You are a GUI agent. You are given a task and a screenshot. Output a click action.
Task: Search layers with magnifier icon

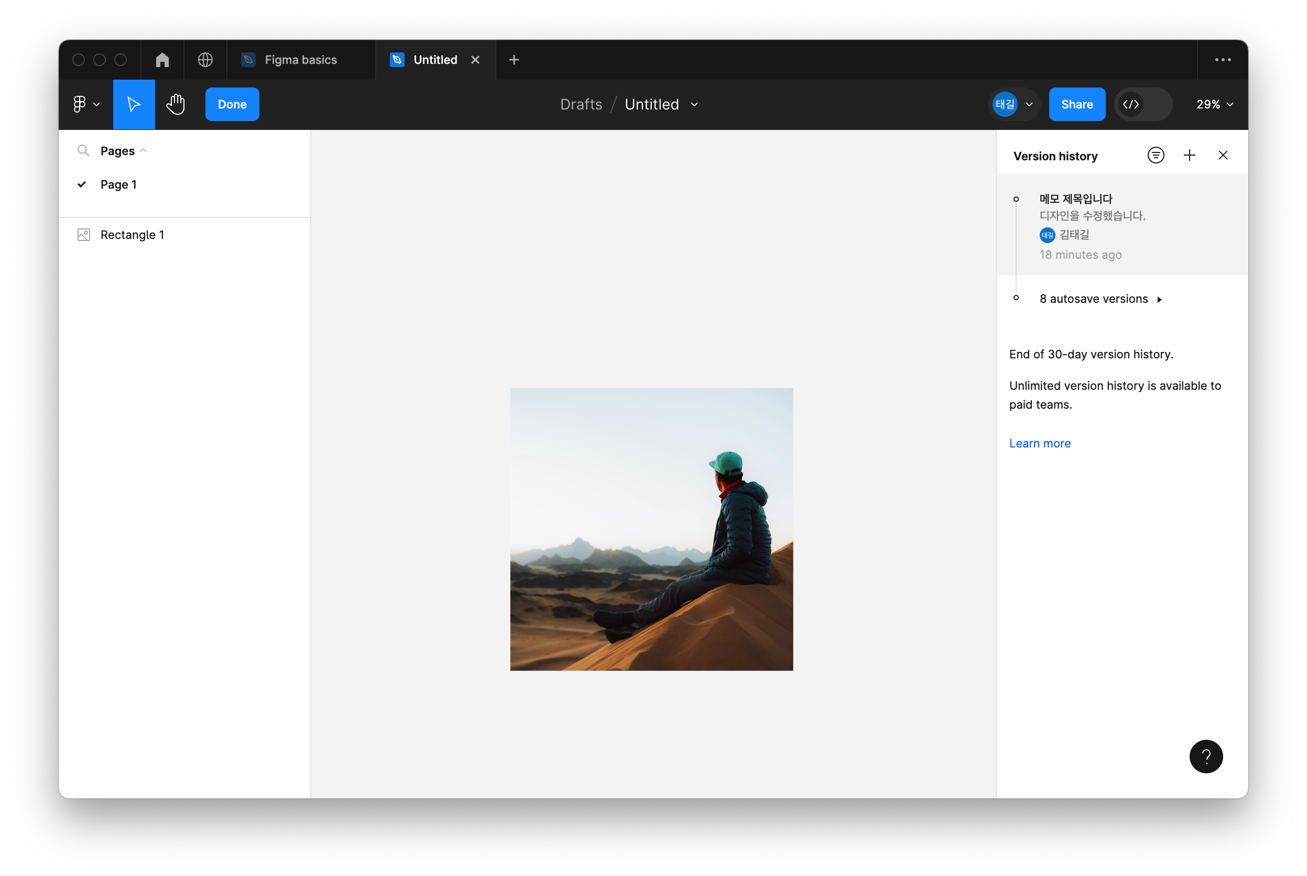click(x=83, y=151)
